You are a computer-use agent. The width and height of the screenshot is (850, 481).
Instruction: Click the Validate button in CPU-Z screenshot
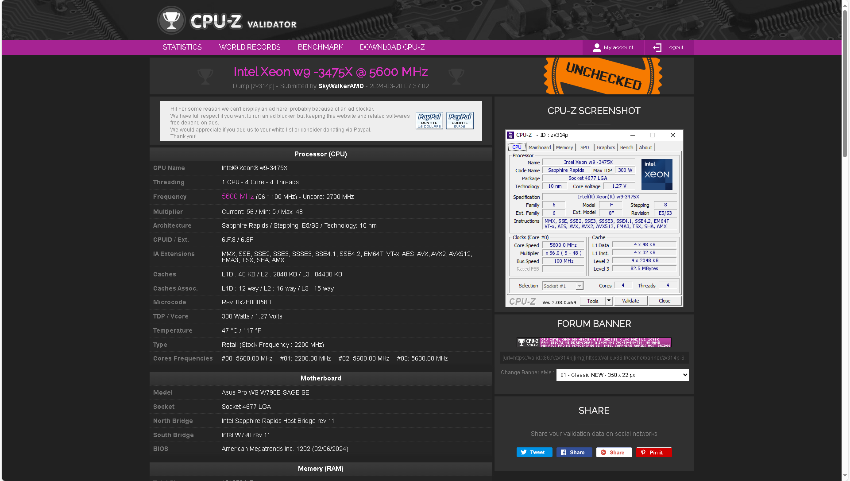(x=630, y=301)
